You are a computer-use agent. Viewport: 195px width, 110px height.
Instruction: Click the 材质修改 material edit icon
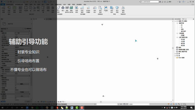tap(76, 9)
